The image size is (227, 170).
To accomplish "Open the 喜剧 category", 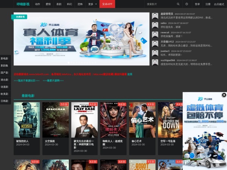I will click(59, 4).
